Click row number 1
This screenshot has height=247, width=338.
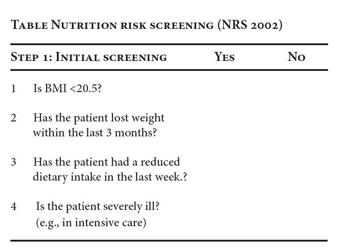(x=14, y=89)
